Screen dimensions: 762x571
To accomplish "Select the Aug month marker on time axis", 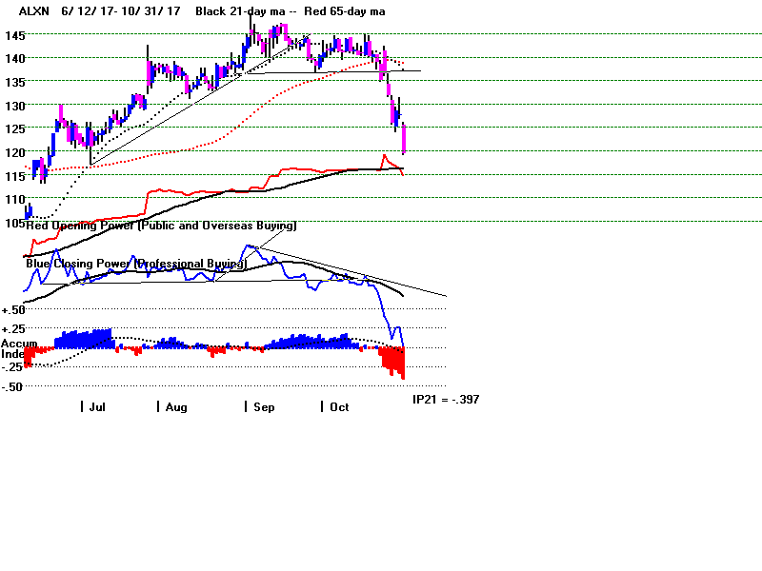I will 175,407.
